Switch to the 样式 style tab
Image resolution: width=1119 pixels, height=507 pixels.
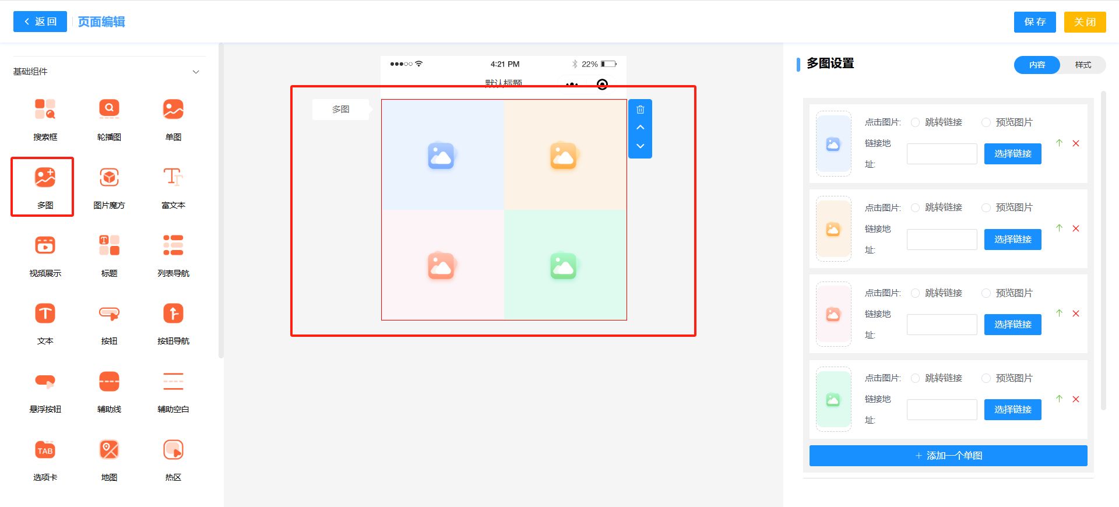1082,65
